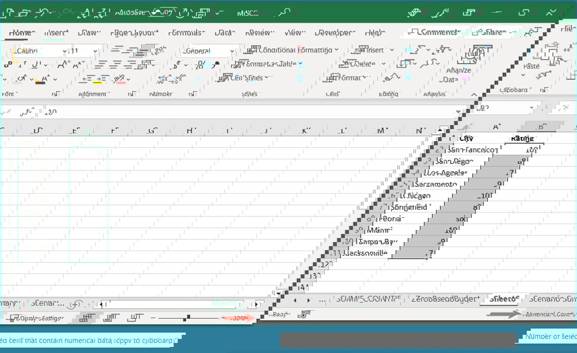The image size is (577, 353).
Task: Toggle Italic formatting
Action: pos(22,65)
